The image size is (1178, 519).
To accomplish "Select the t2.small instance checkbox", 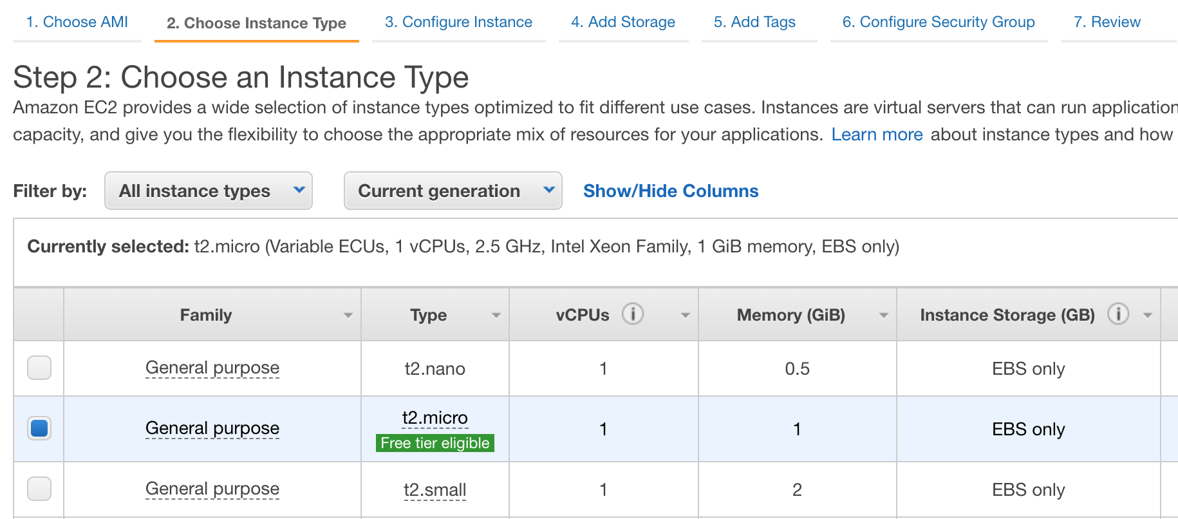I will (39, 489).
